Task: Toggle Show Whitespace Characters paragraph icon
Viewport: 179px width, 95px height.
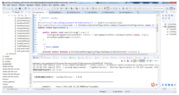Action: (119, 8)
